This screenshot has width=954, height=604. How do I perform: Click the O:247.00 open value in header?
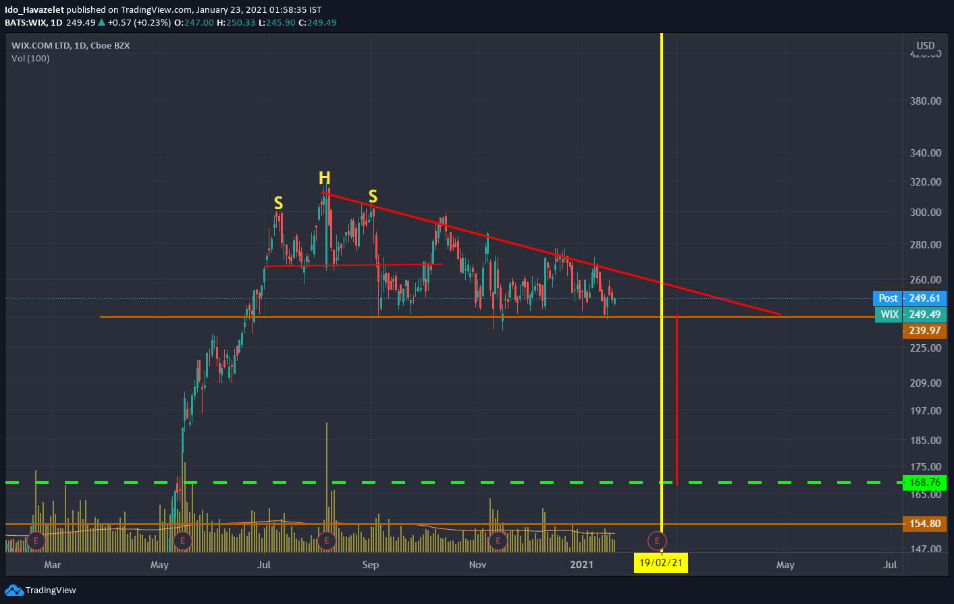[194, 22]
